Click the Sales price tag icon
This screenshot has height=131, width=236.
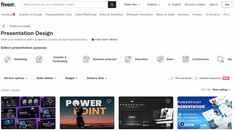pos(160,59)
